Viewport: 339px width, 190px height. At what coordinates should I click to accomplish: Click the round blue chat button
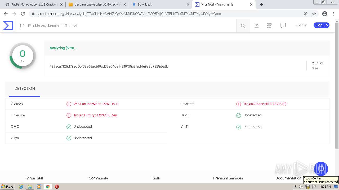click(321, 169)
